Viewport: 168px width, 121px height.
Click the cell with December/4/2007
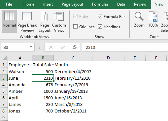(x=73, y=72)
